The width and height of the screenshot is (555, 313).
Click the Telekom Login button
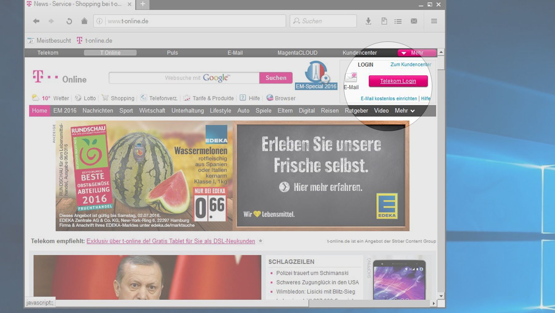click(398, 81)
